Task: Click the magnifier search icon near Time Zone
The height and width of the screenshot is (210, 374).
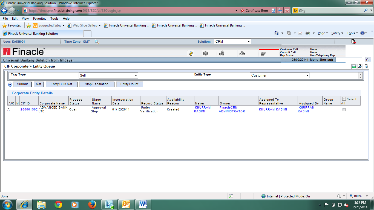Action: coord(97,42)
